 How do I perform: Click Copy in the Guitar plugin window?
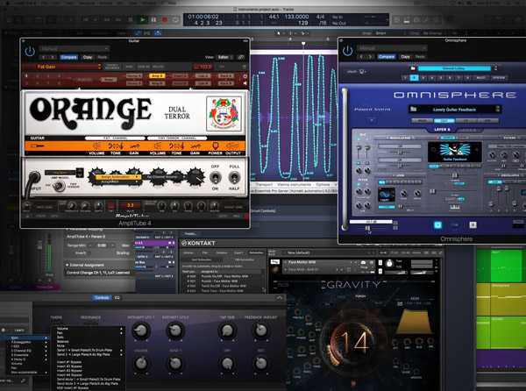[88, 57]
